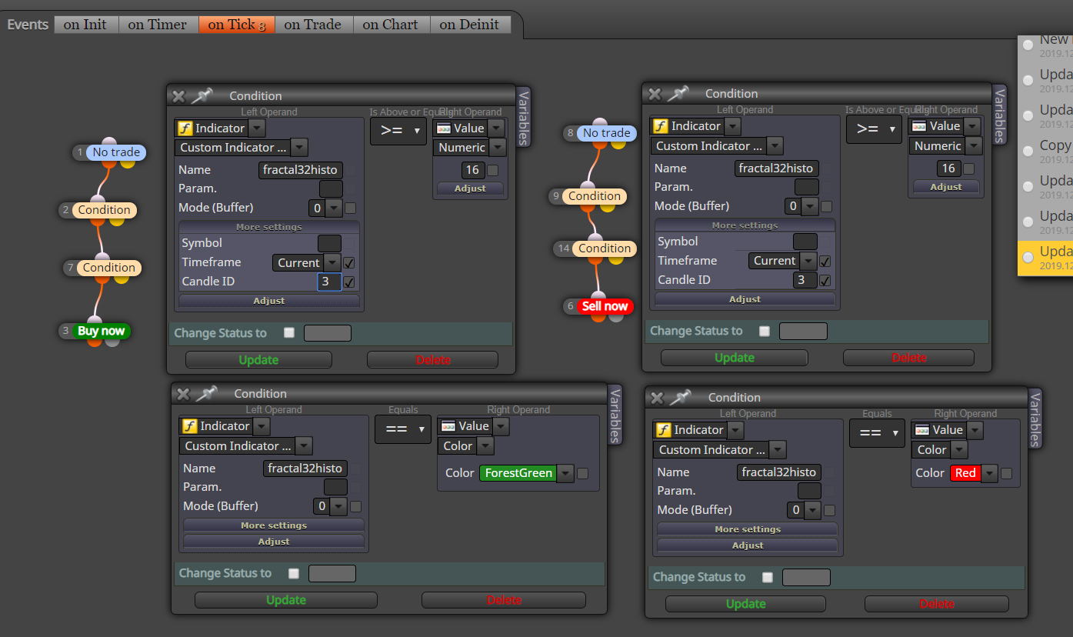Click Adjust below More settings in Red panel
Viewport: 1073px width, 637px height.
(748, 545)
